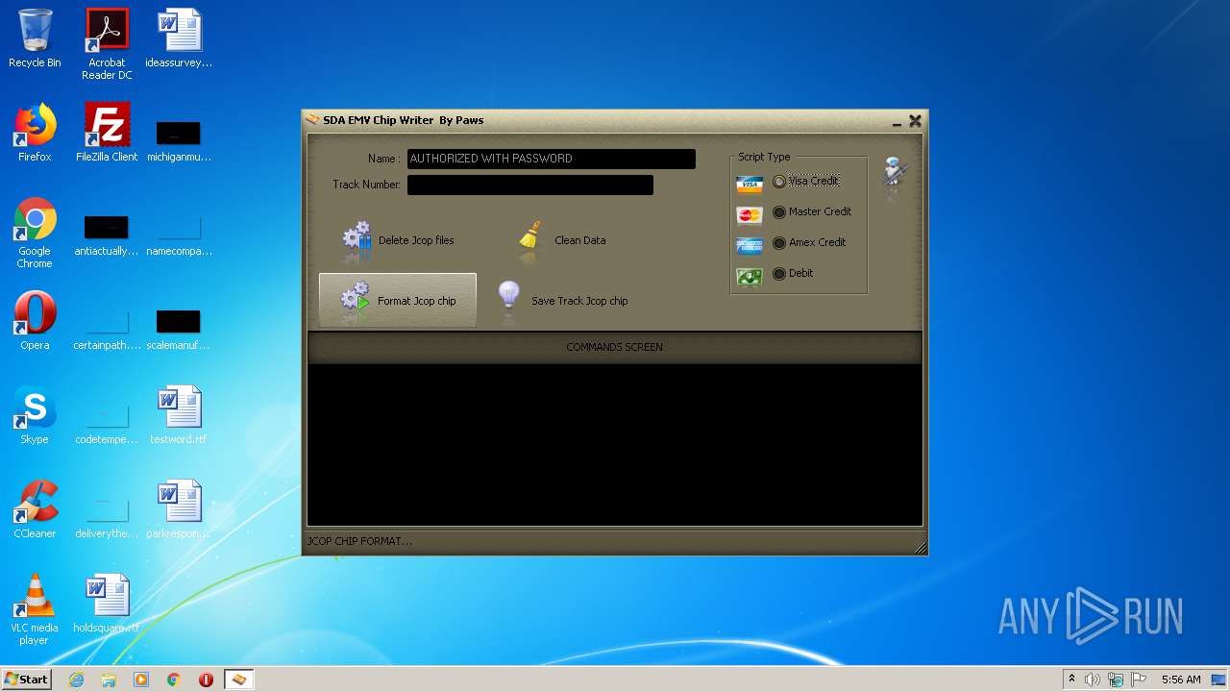Click the 5:56 AM taskbar clock
The width and height of the screenshot is (1230, 692).
[1181, 680]
